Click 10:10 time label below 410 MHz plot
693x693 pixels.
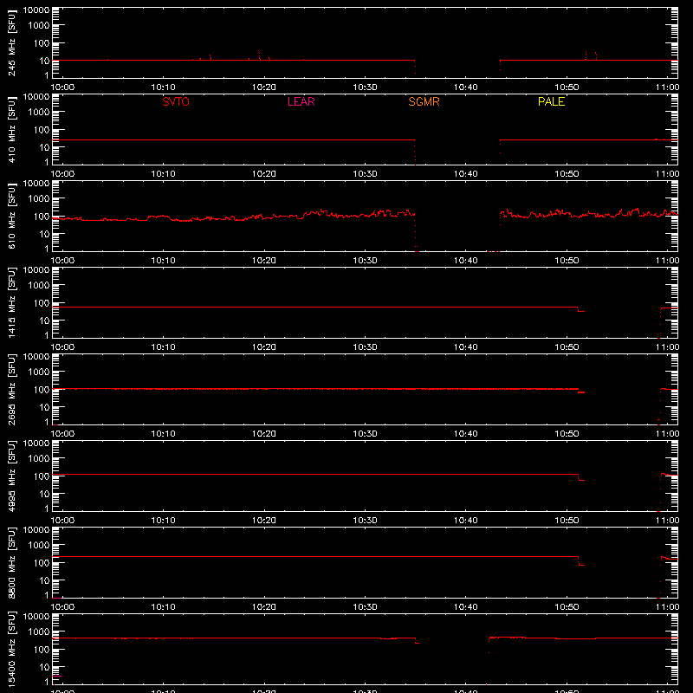164,174
